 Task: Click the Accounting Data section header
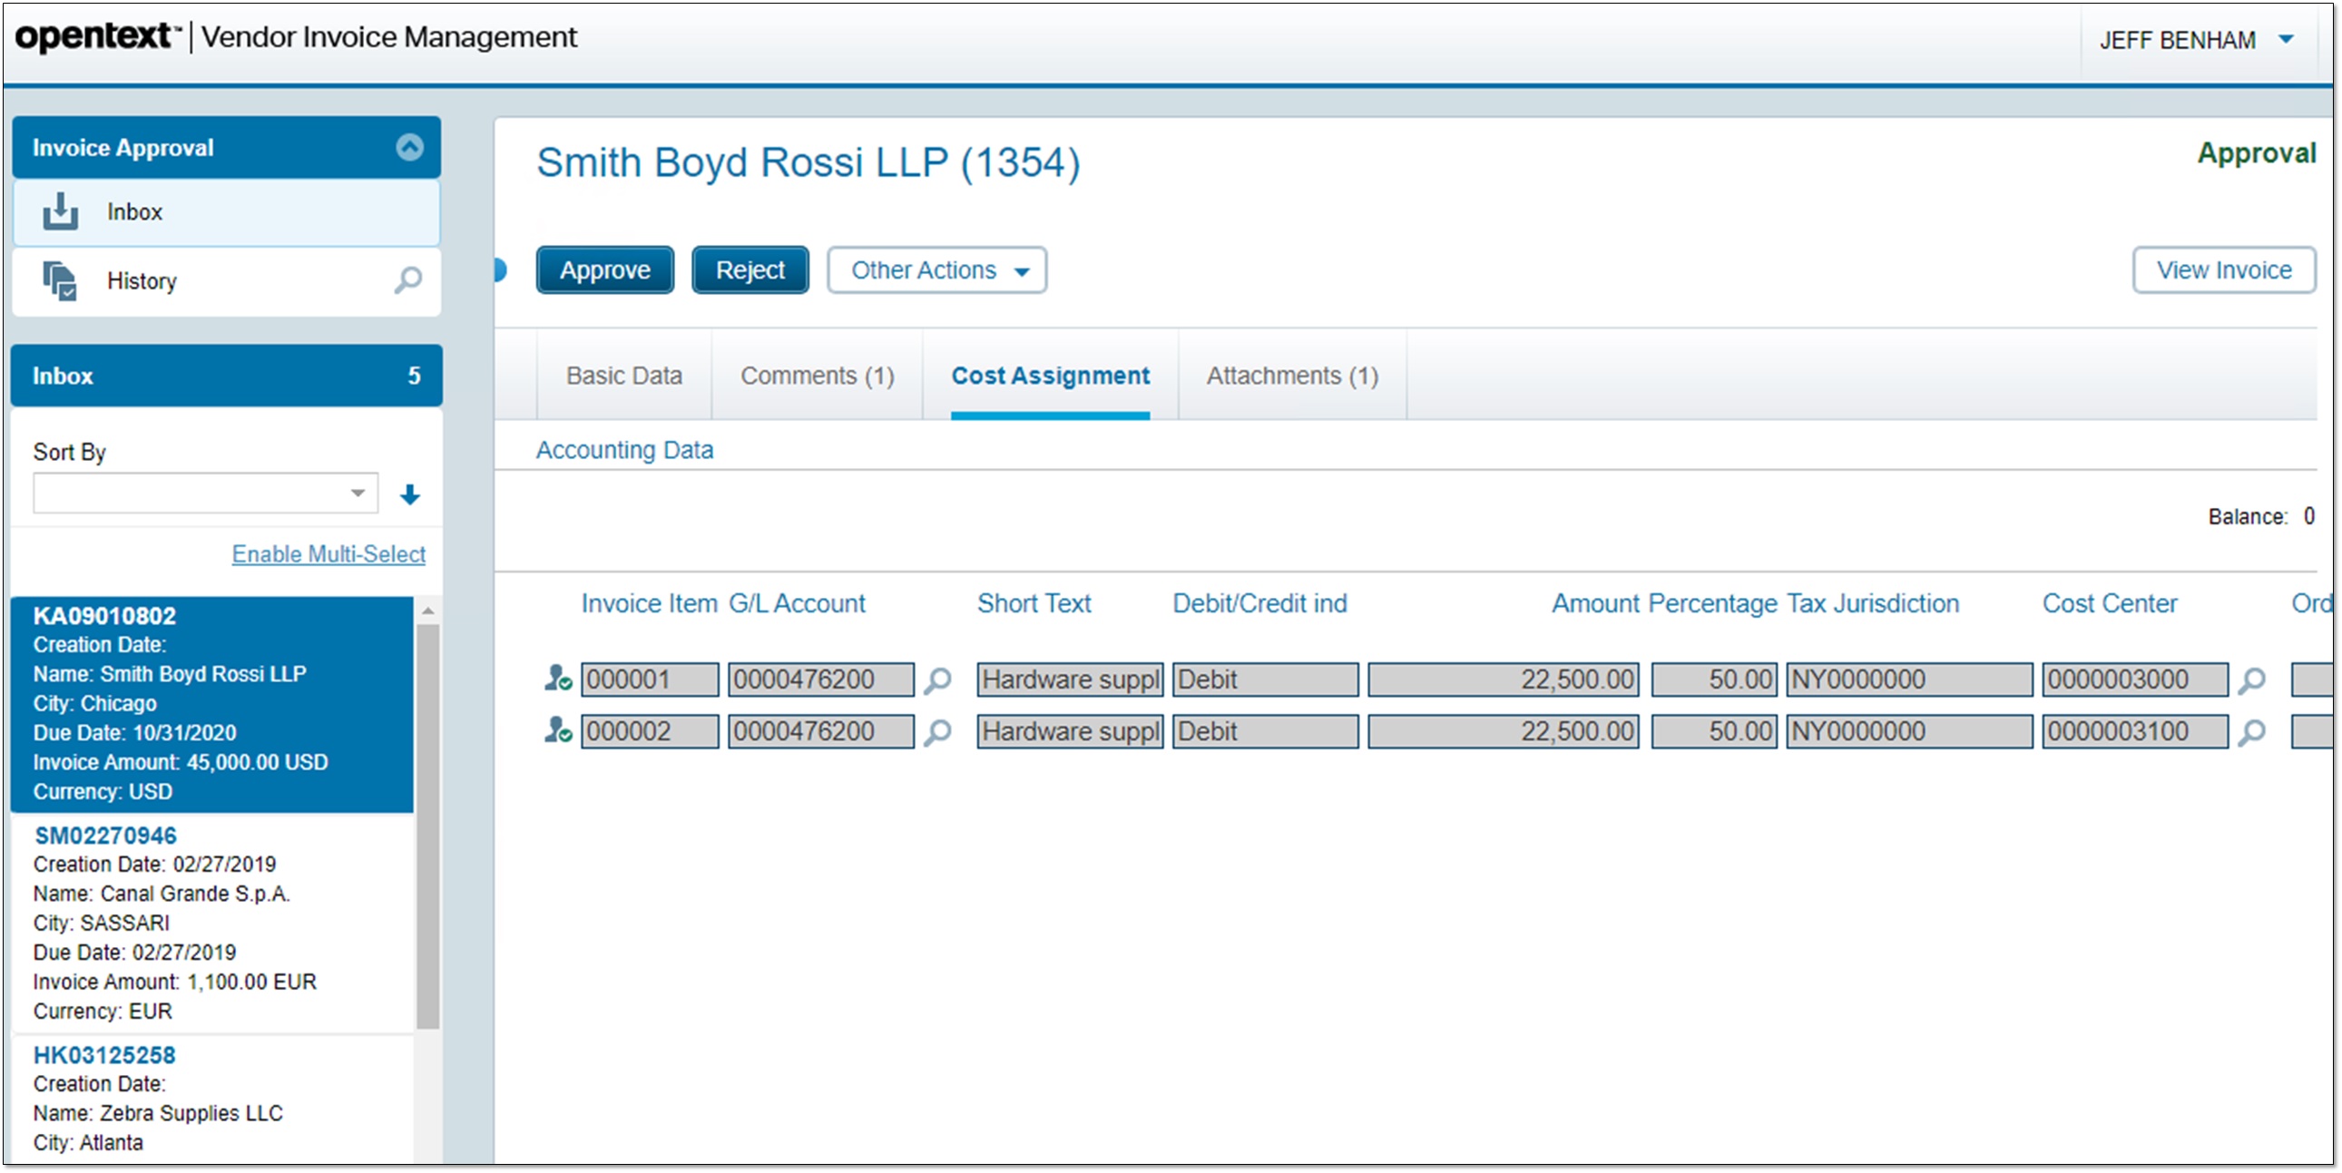623,449
